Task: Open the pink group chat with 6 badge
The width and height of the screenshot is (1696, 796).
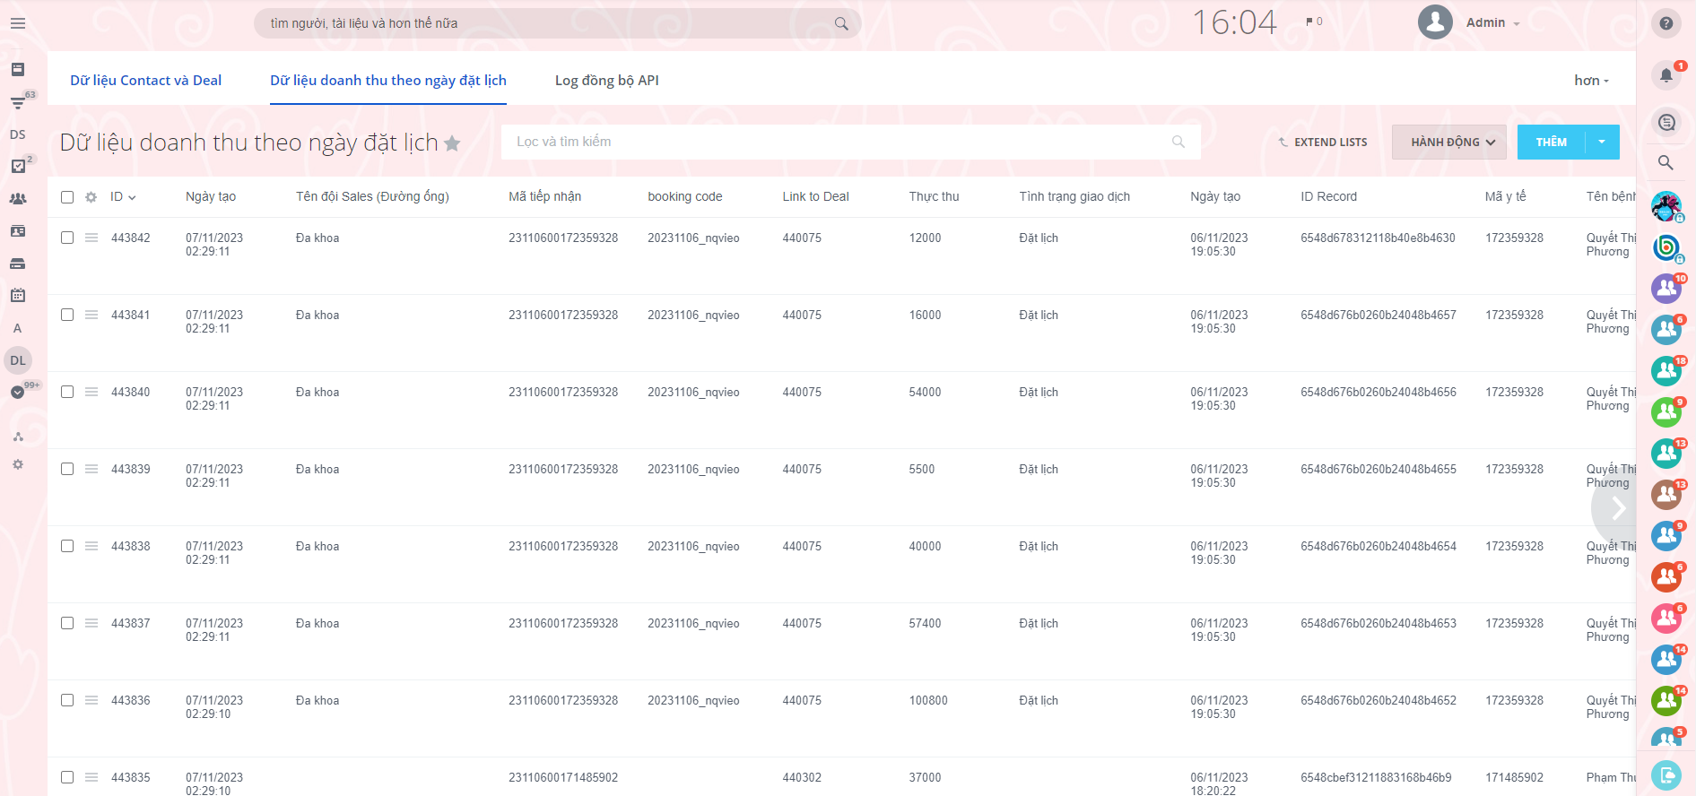Action: 1666,619
